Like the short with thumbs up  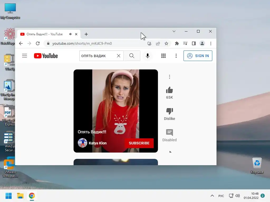coord(170,90)
